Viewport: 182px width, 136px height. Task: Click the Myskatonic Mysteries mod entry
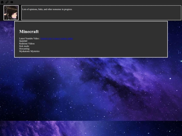click(x=29, y=51)
